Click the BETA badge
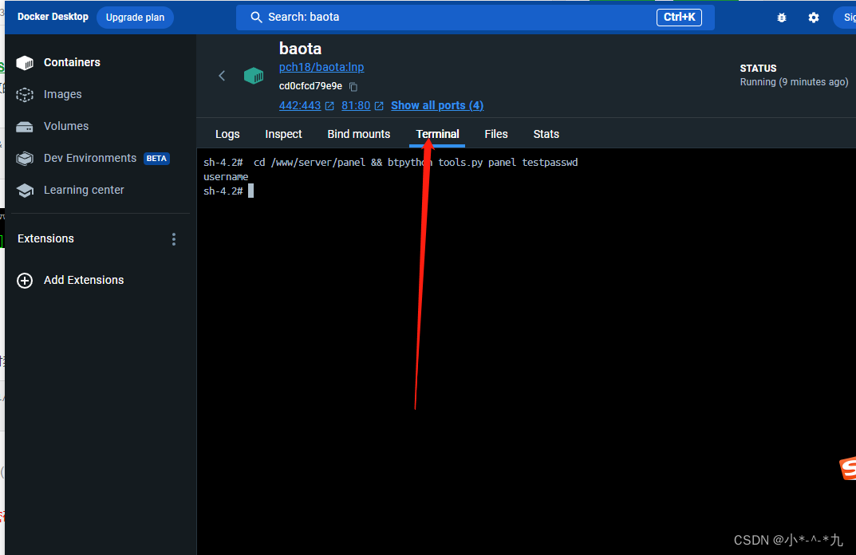The image size is (856, 555). click(x=156, y=159)
